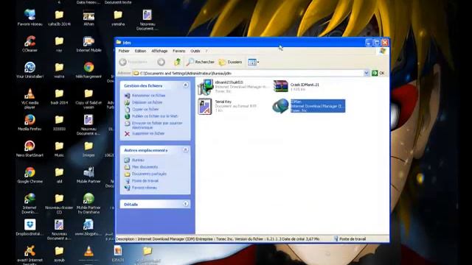The image size is (472, 265).
Task: Select the CCleaner desktop shortcut
Action: [x=29, y=43]
